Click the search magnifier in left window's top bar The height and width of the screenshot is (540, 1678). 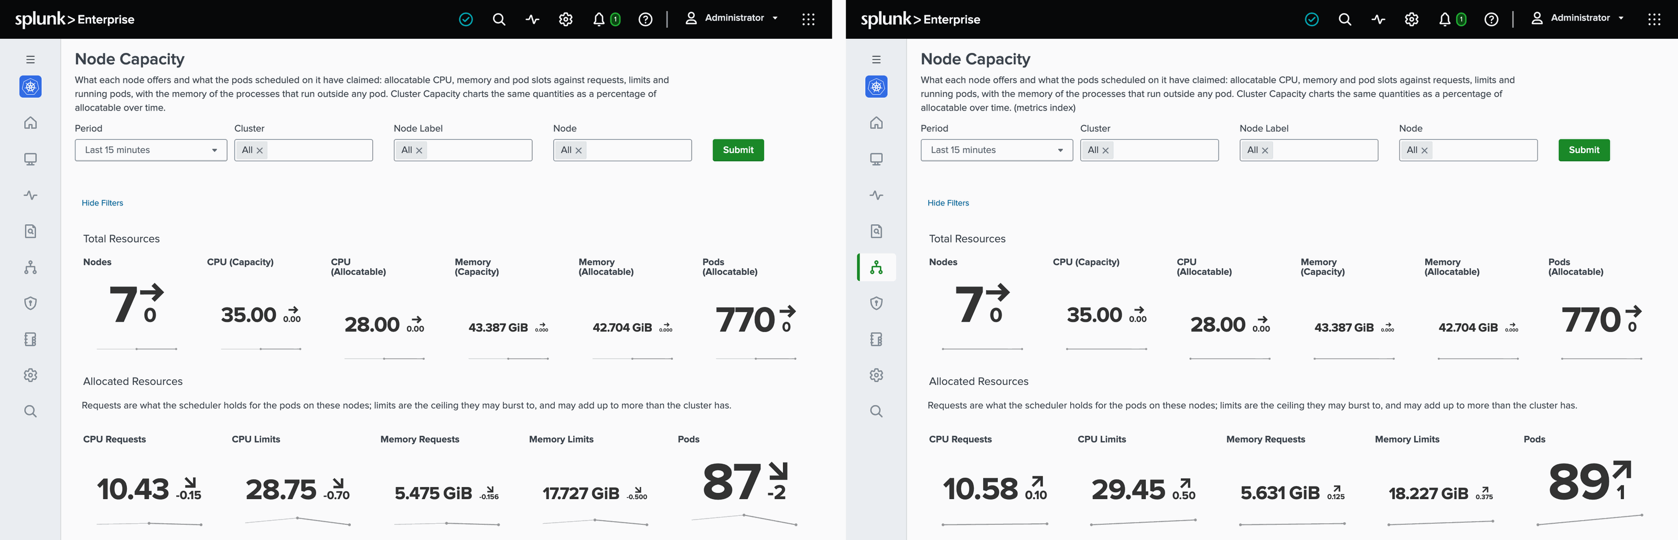pyautogui.click(x=499, y=19)
